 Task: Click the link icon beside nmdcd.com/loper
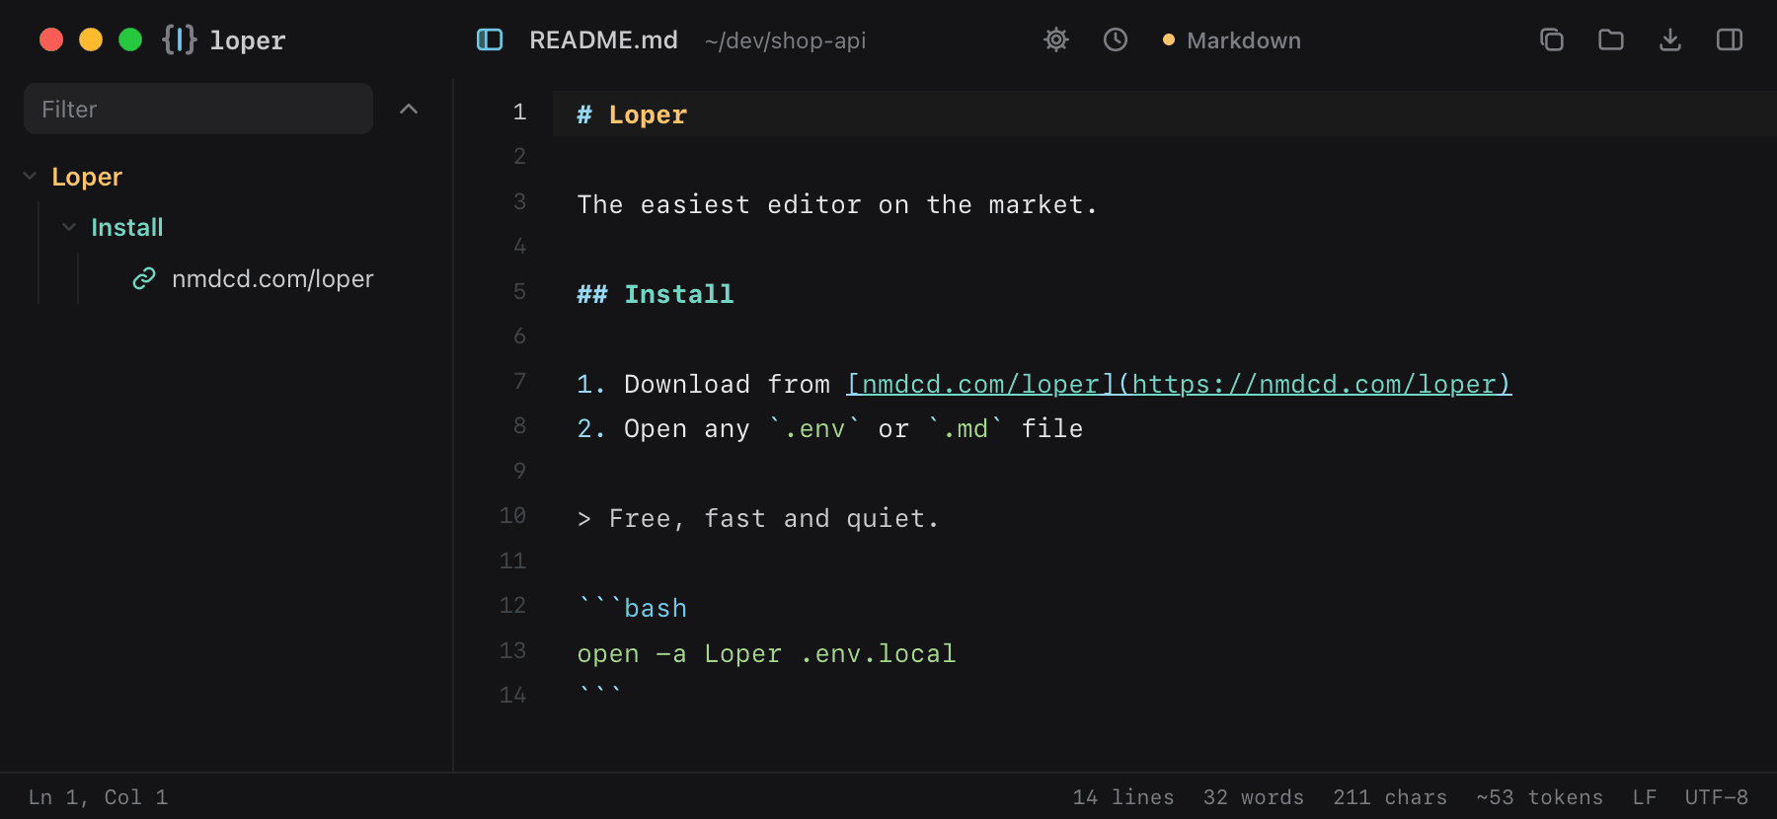click(144, 279)
